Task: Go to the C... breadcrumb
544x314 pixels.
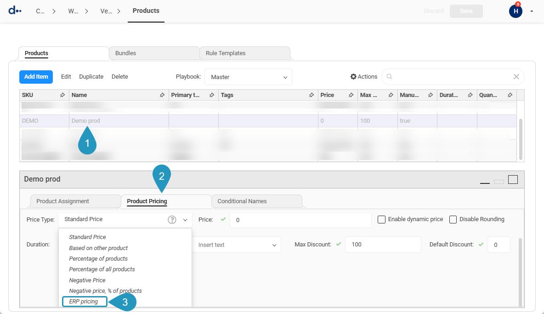Action: [x=40, y=11]
